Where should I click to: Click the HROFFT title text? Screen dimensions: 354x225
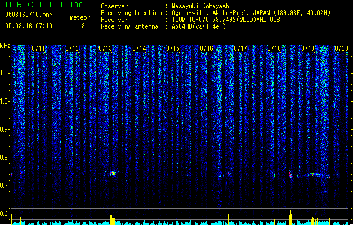point(34,4)
